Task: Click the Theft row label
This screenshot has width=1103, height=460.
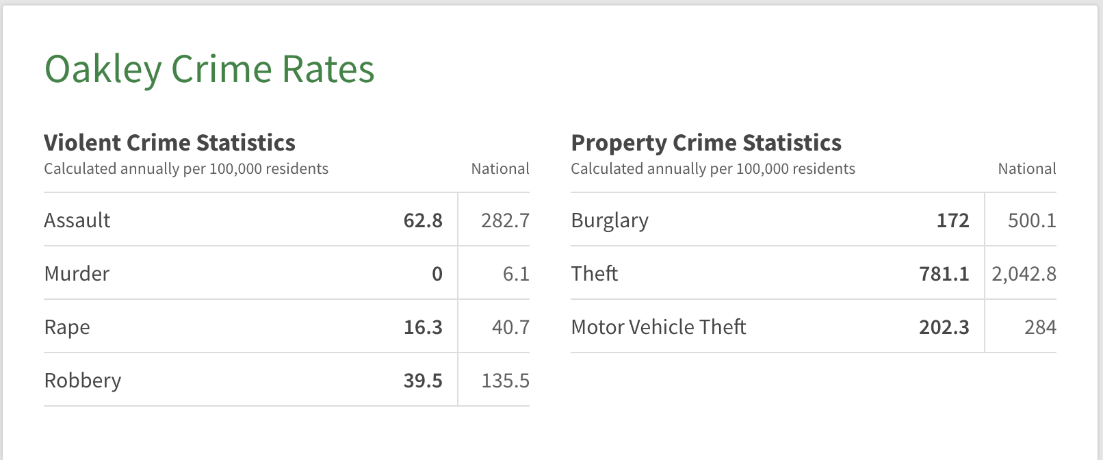Action: pyautogui.click(x=595, y=274)
